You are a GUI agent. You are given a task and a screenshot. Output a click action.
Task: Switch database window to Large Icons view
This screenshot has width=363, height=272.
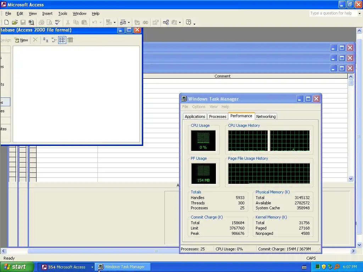click(46, 40)
